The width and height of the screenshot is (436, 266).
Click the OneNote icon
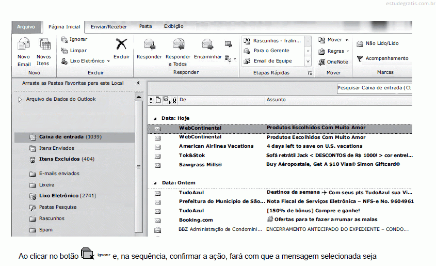[x=322, y=62]
